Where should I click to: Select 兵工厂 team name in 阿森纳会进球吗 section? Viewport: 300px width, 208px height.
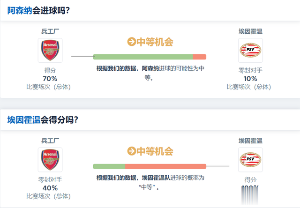(x=50, y=31)
